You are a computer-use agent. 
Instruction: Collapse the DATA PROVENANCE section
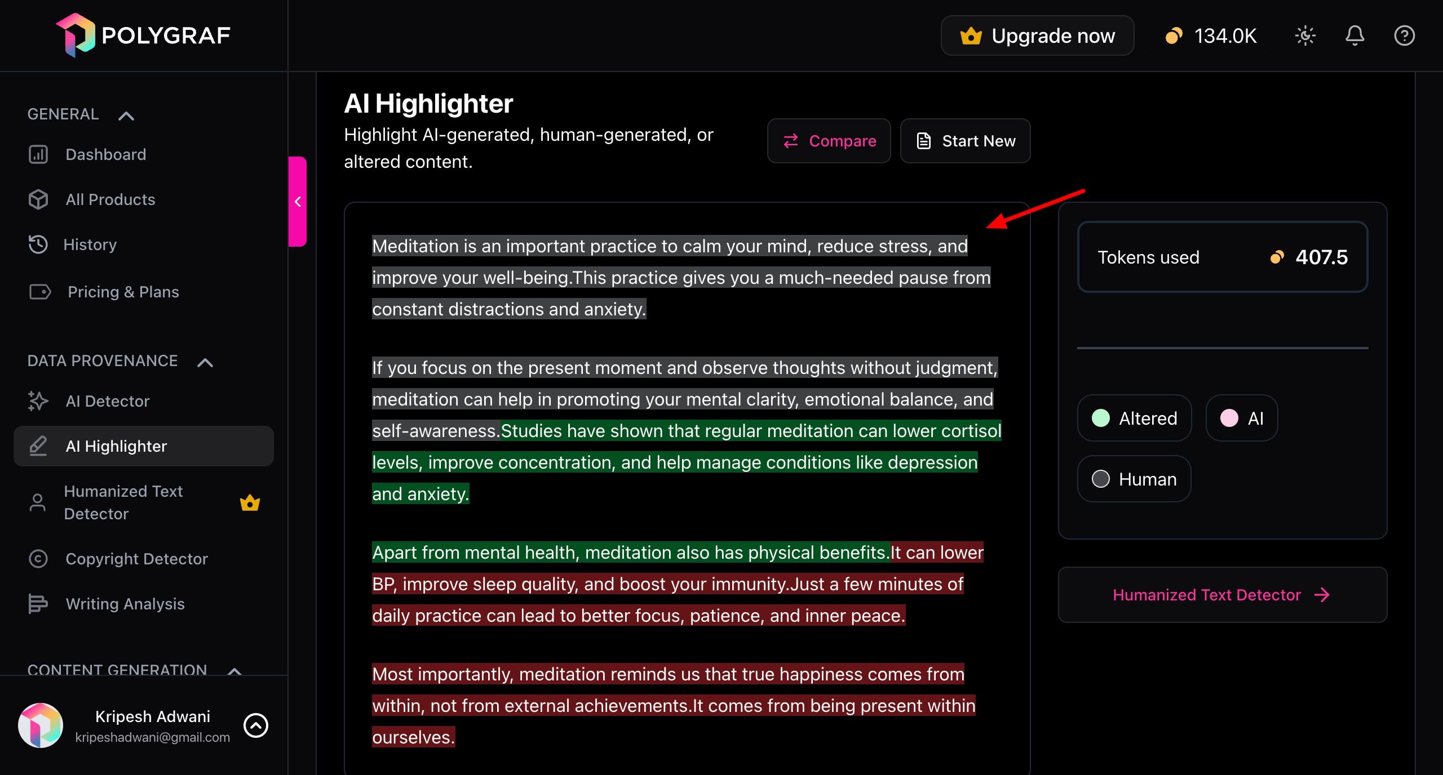[205, 362]
